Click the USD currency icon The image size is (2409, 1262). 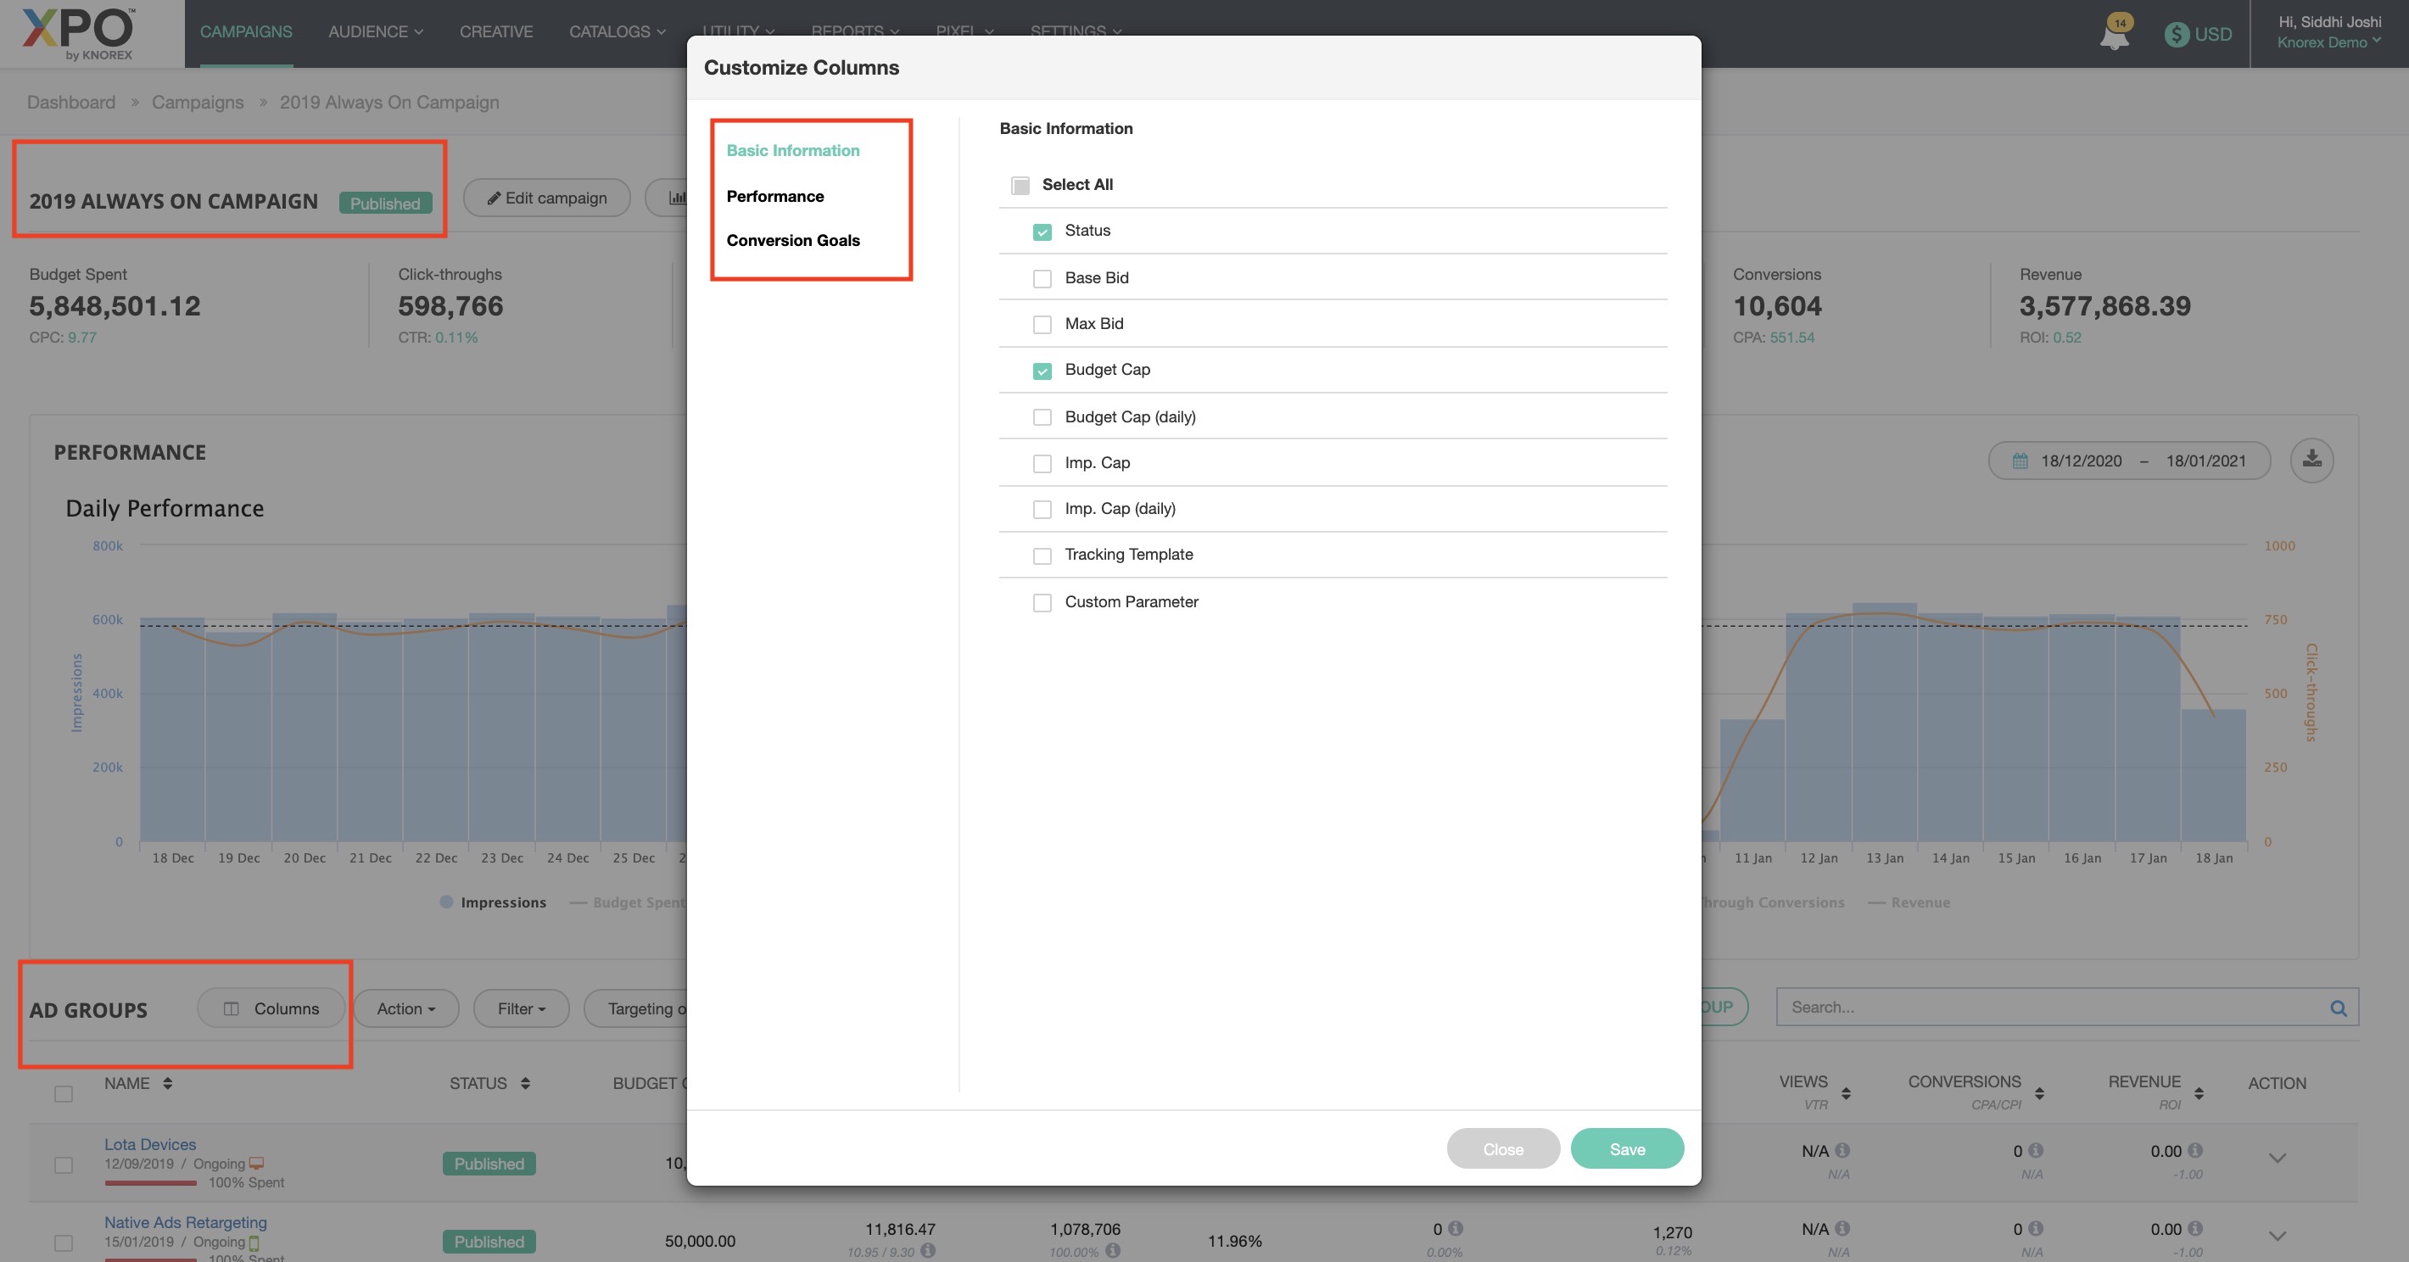tap(2176, 35)
